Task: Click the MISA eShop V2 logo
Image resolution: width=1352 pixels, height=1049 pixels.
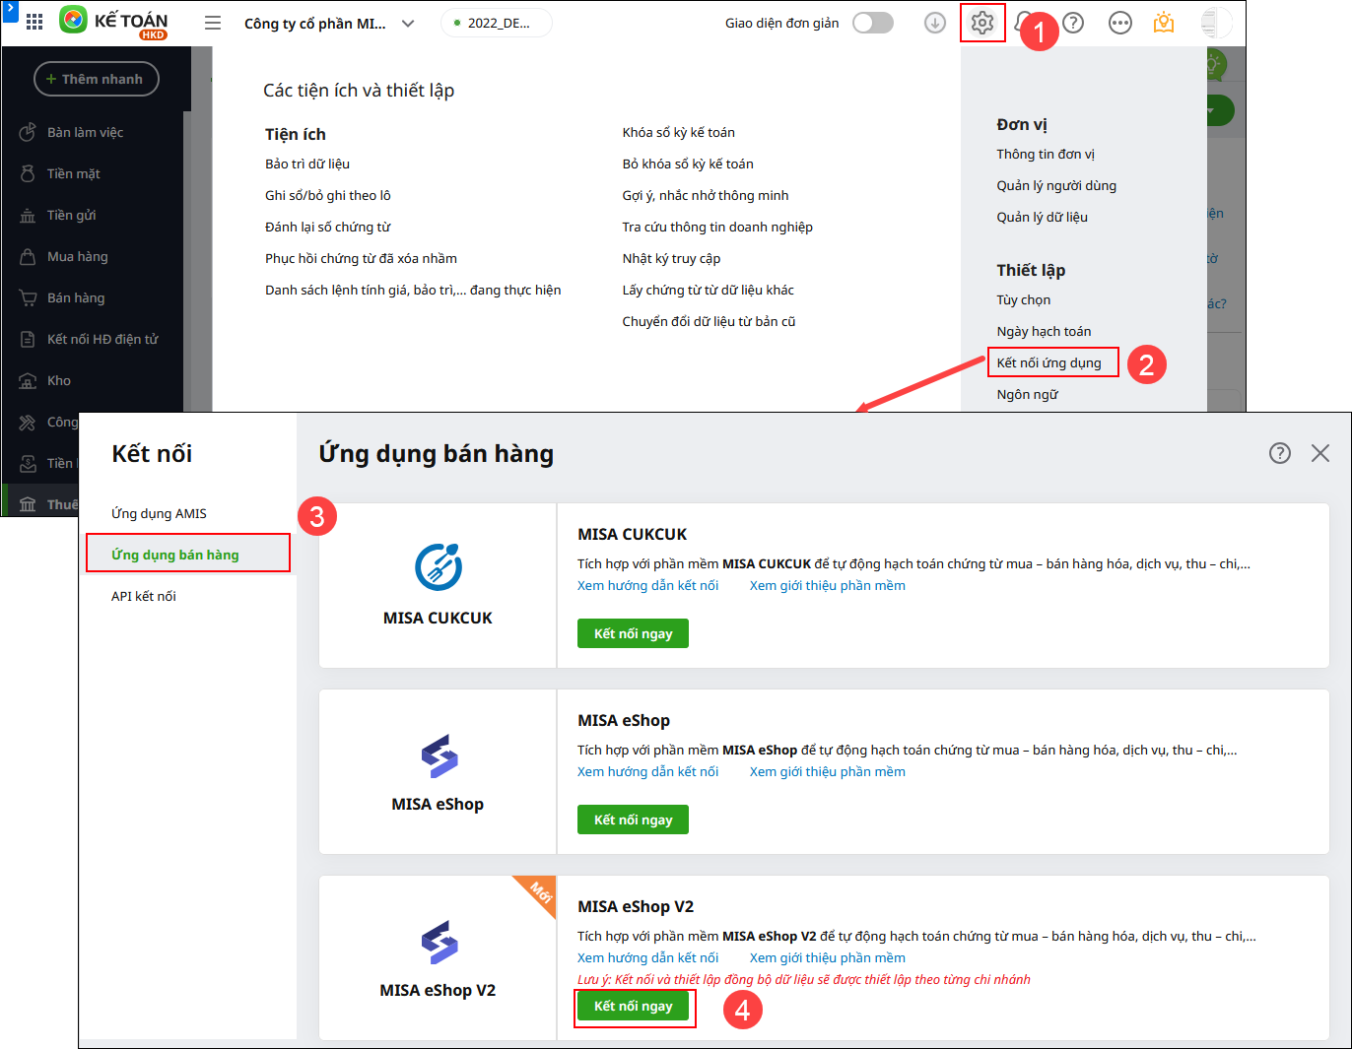Action: [439, 942]
